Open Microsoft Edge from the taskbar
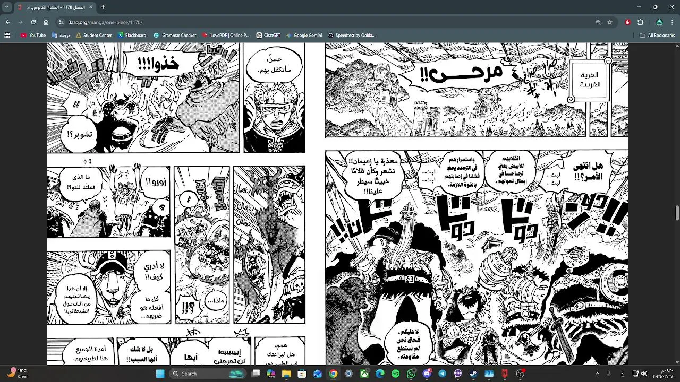Screen dimensions: 680x382 pos(380,374)
